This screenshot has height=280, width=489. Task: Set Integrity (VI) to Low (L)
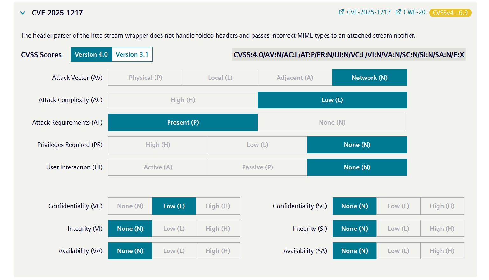[174, 228]
